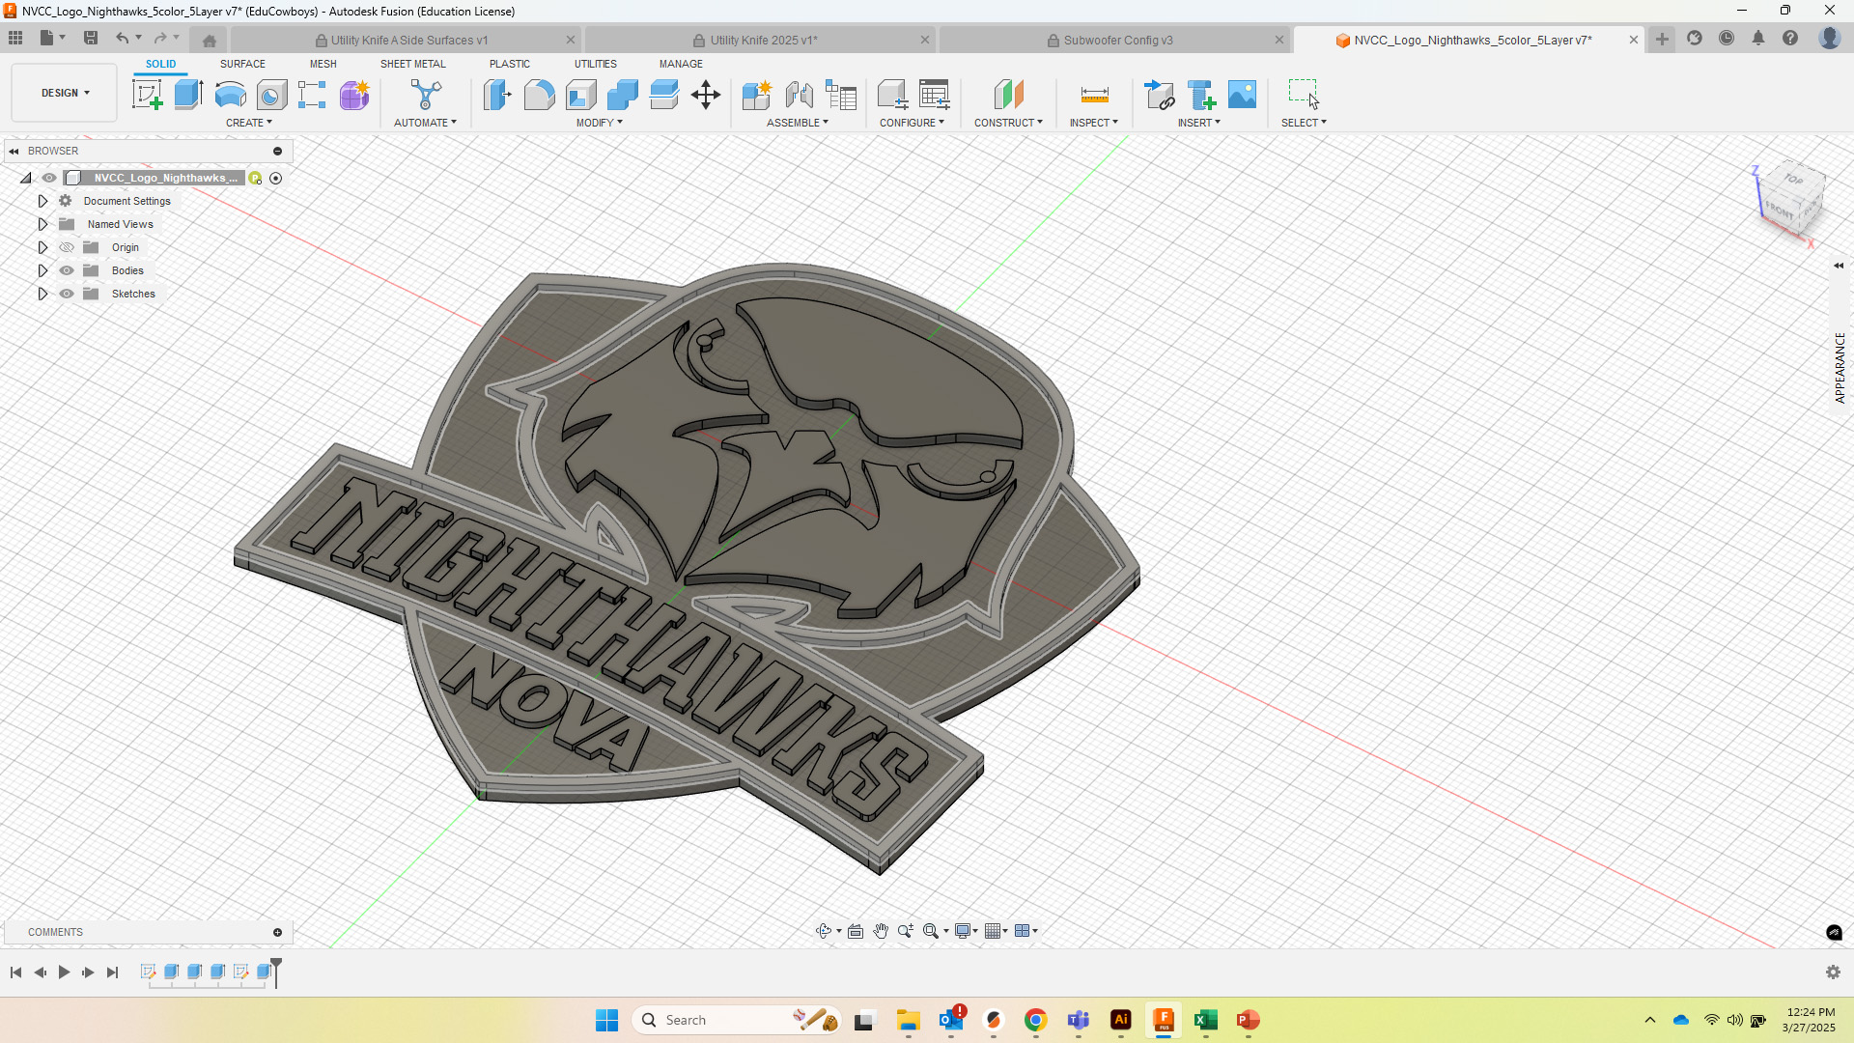Open timeline settings gear icon
The height and width of the screenshot is (1043, 1854).
click(1833, 973)
